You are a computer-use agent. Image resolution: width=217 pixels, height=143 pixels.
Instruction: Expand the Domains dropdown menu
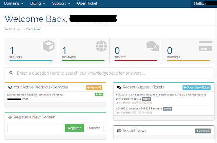pyautogui.click(x=13, y=3)
